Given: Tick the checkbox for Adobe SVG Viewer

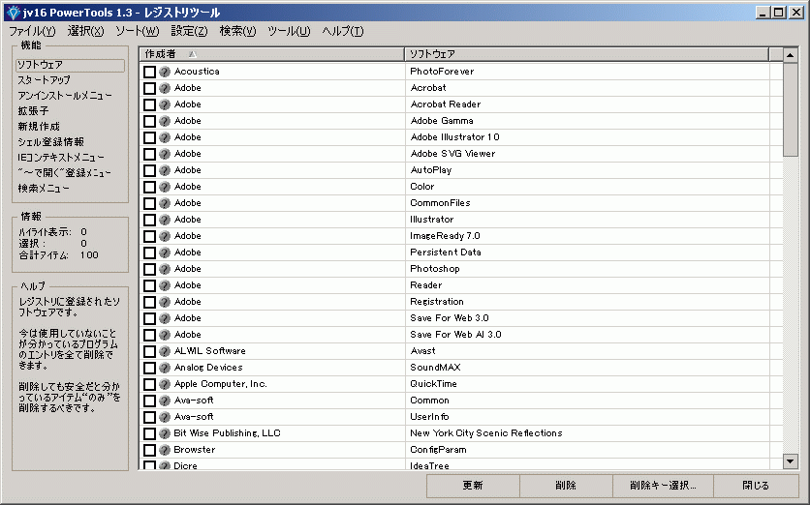Looking at the screenshot, I should (150, 154).
